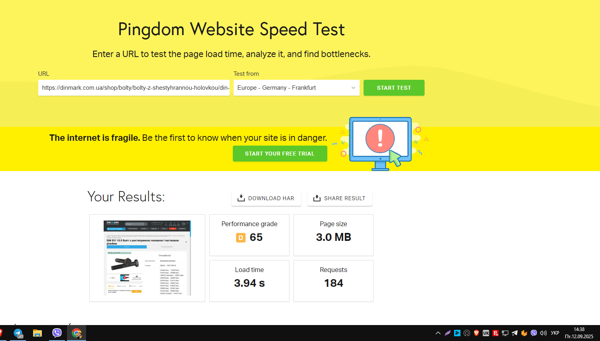This screenshot has width=600, height=341.
Task: Click the purple feather tray icon
Action: pyautogui.click(x=448, y=333)
